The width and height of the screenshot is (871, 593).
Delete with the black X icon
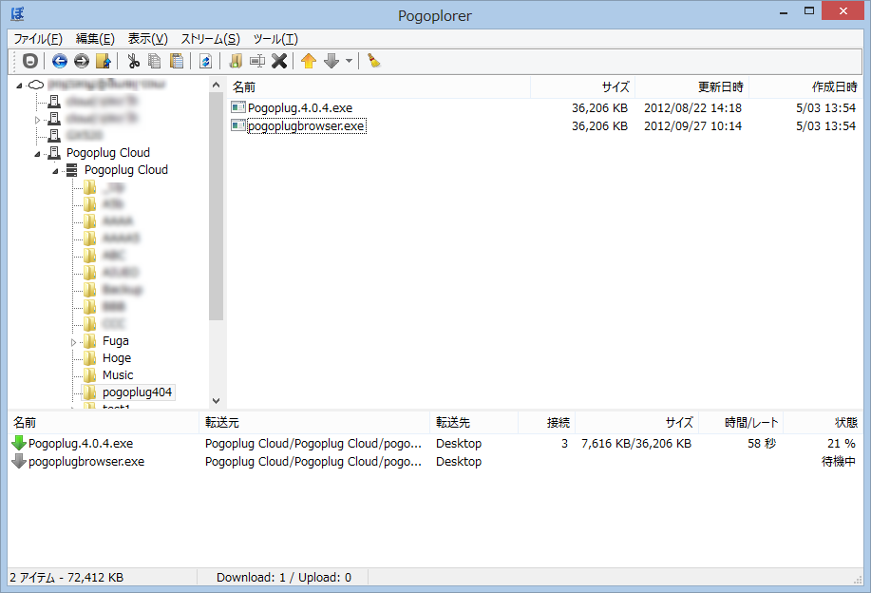(x=279, y=61)
